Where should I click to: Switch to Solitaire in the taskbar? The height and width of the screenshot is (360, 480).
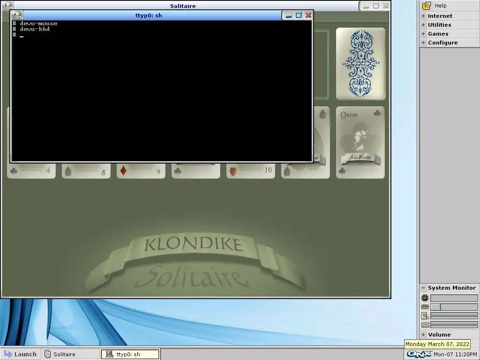click(x=70, y=354)
